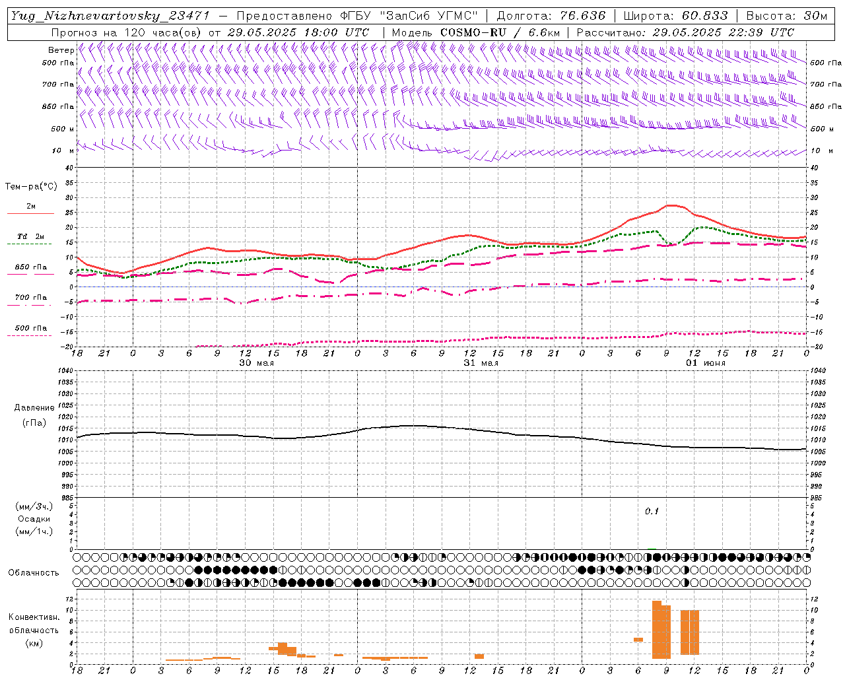The width and height of the screenshot is (845, 676).
Task: Click the (мм/1ч.) unit label
Action: coord(34,531)
